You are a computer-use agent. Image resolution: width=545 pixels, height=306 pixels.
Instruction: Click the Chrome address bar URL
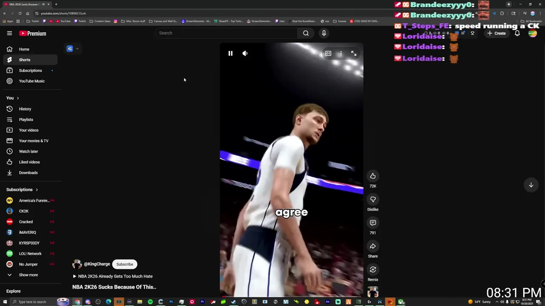[x=63, y=13]
